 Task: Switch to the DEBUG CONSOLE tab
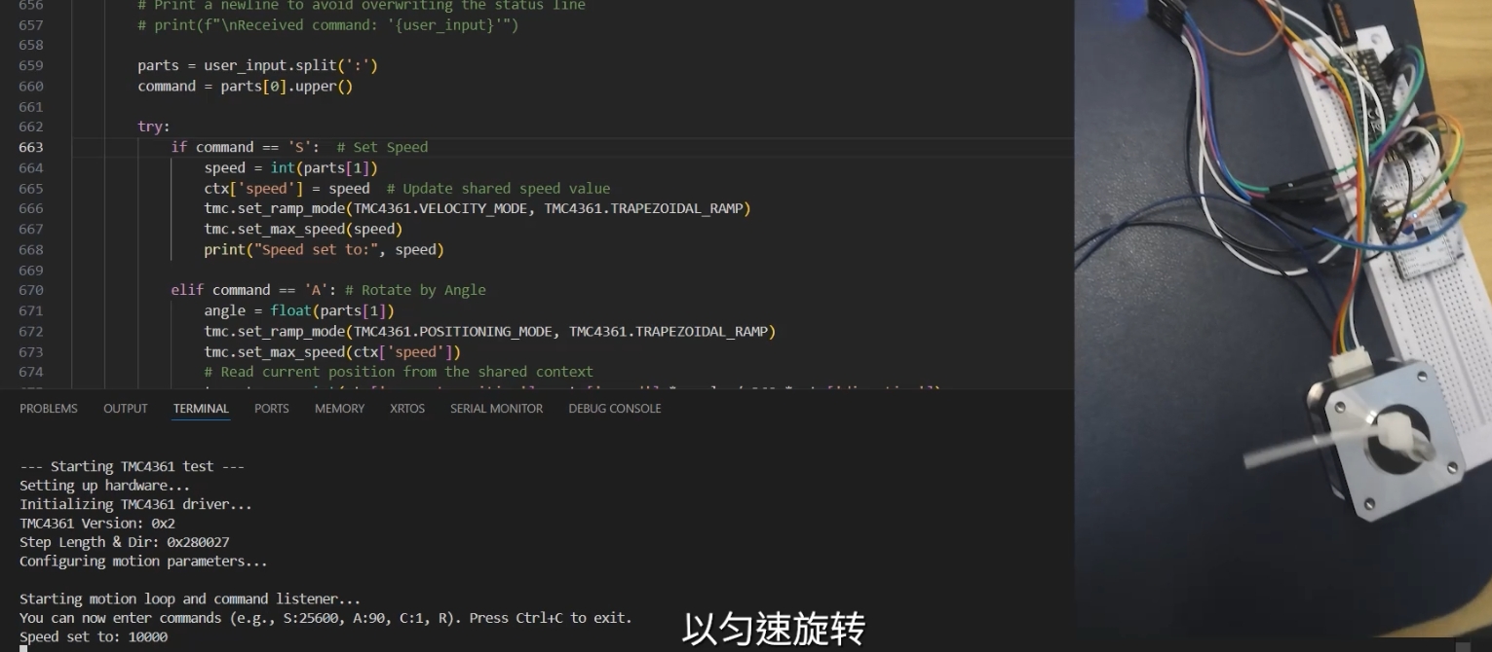(614, 409)
